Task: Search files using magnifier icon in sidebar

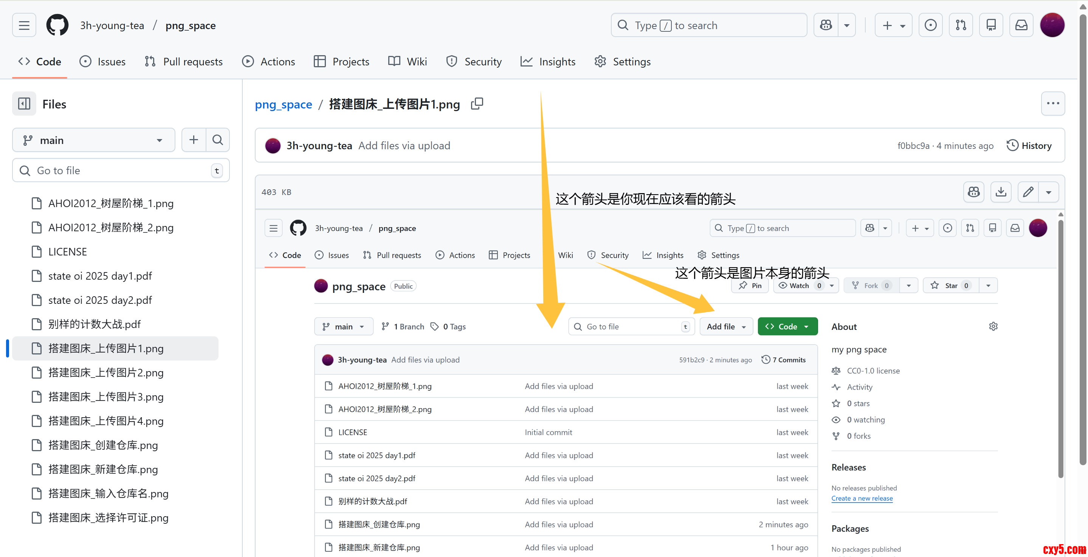Action: 217,140
